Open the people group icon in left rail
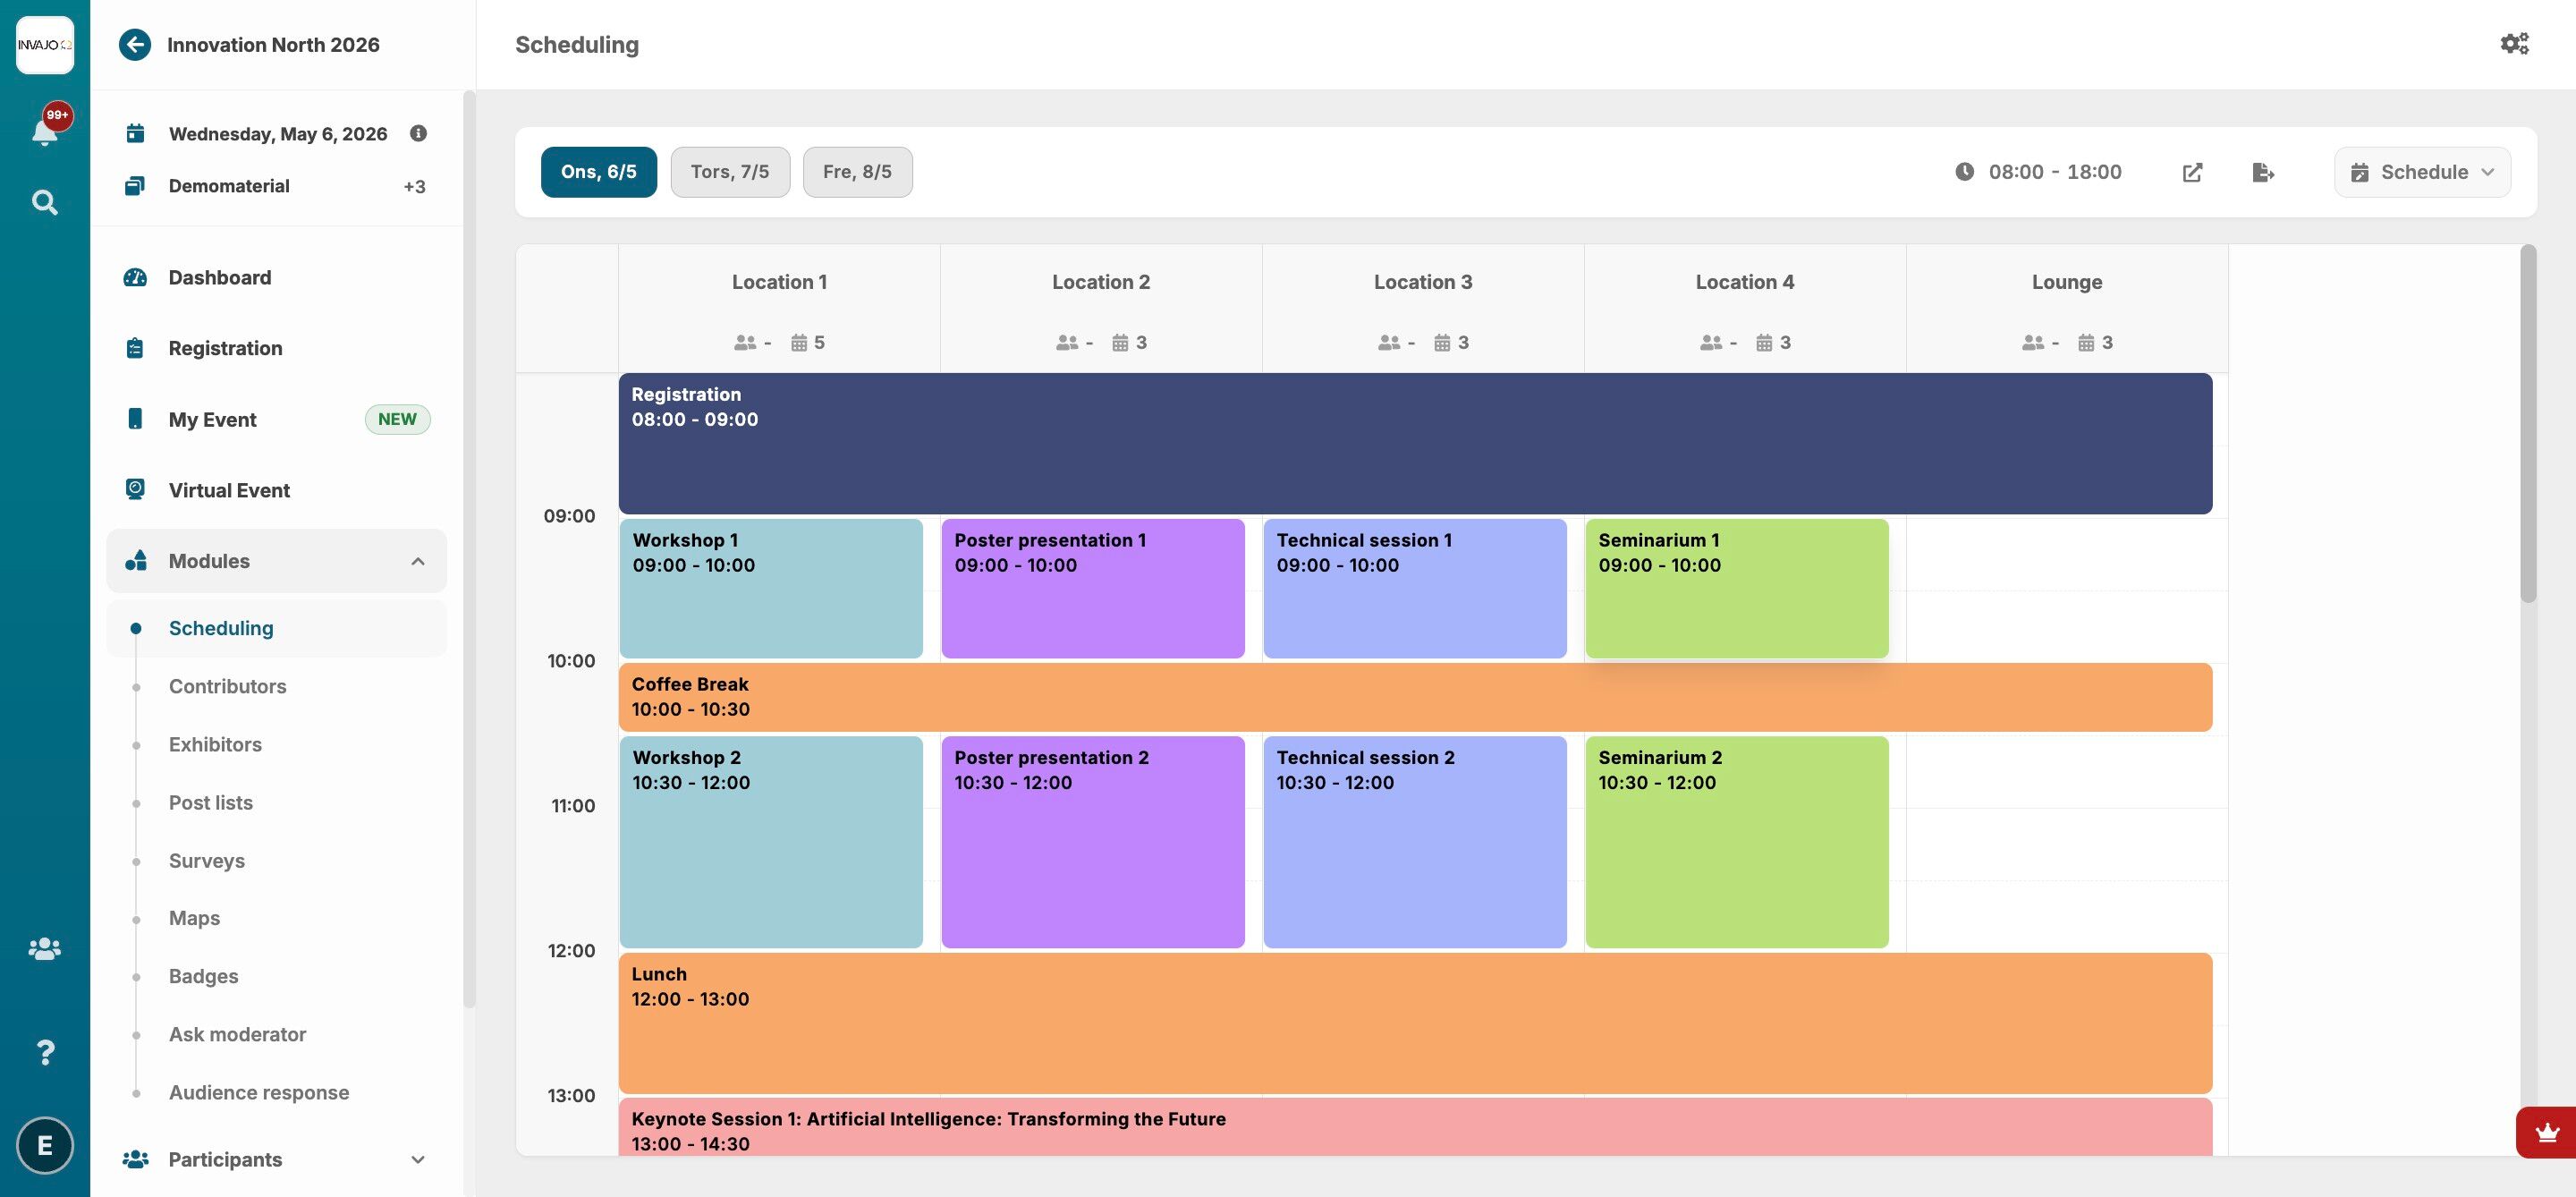Screen dimensions: 2576x1197 44,948
